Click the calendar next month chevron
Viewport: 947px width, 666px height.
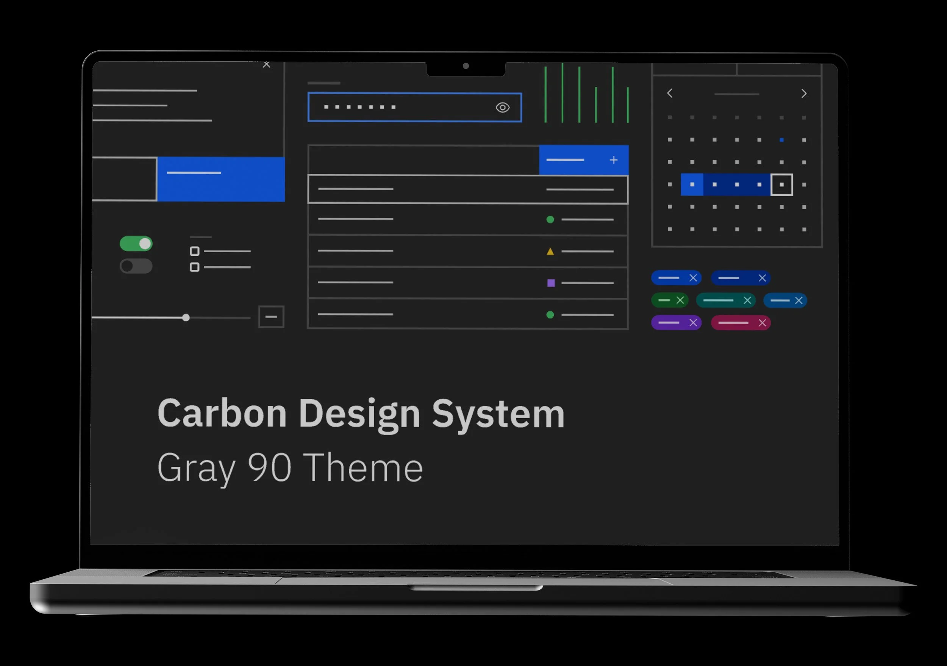804,94
